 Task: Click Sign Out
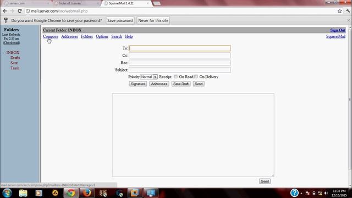coord(338,30)
